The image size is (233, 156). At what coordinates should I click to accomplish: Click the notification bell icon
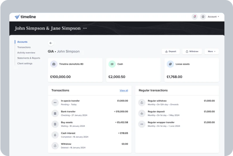coord(195,17)
